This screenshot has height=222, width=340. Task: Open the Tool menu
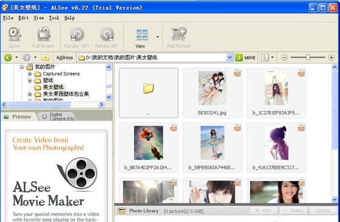tap(54, 18)
